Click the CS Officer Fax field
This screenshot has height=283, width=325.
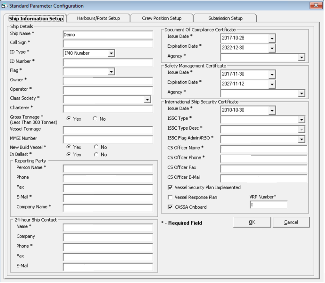point(264,168)
